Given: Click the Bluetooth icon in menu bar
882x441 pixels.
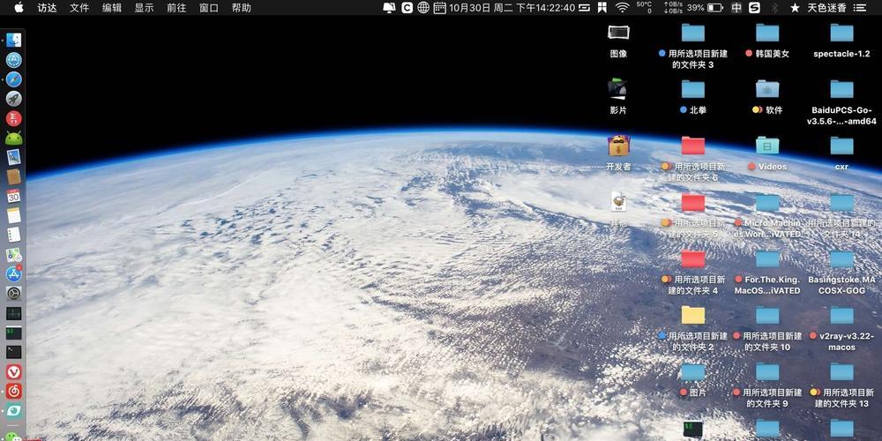Looking at the screenshot, I should [774, 7].
